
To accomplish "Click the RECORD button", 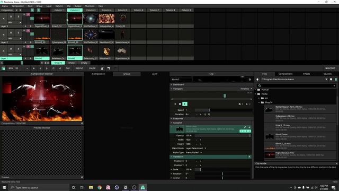I will tap(331, 68).
